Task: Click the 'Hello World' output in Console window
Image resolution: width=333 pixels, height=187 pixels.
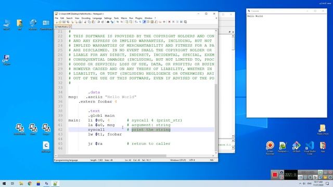Action: click(x=255, y=16)
